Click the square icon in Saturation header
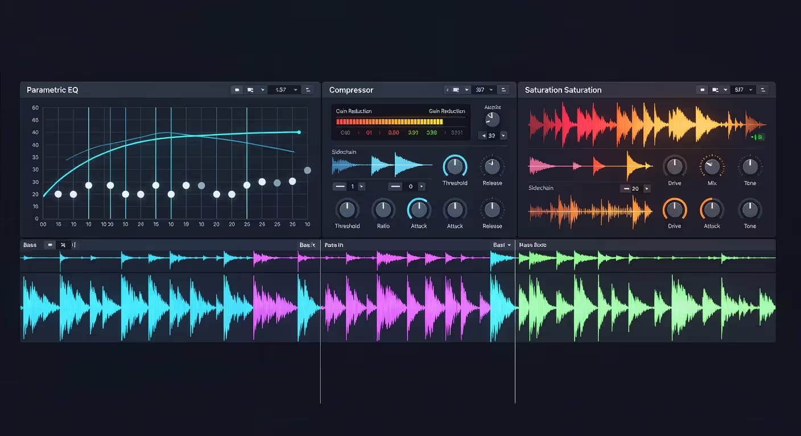This screenshot has height=436, width=801. [x=703, y=90]
